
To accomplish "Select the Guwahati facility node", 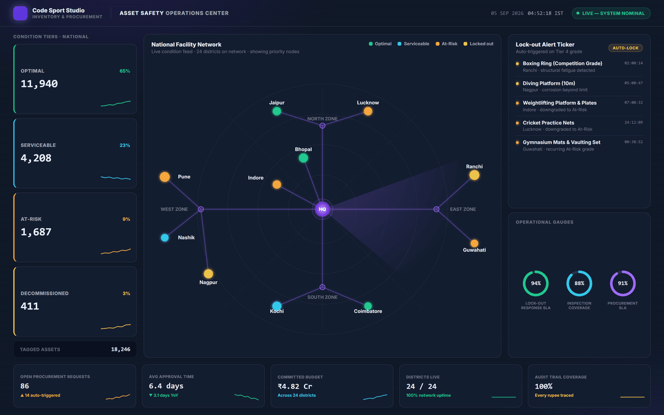I will click(x=474, y=243).
